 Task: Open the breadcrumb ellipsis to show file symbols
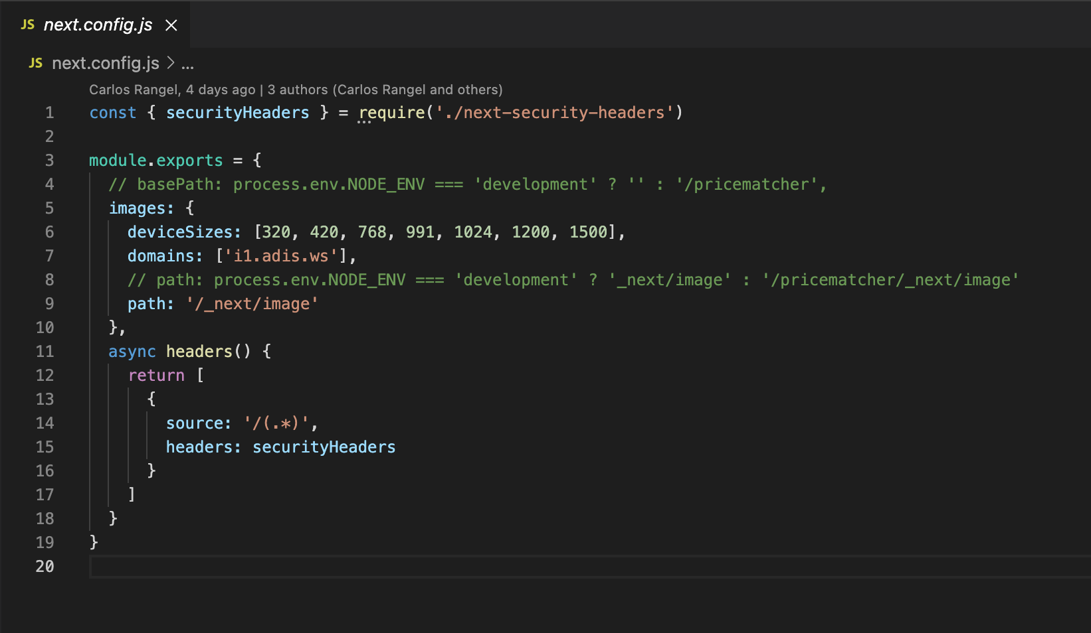(187, 63)
